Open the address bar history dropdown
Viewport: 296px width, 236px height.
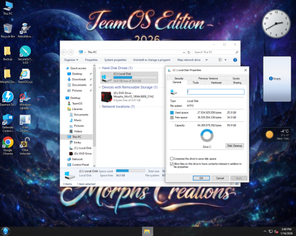184,53
